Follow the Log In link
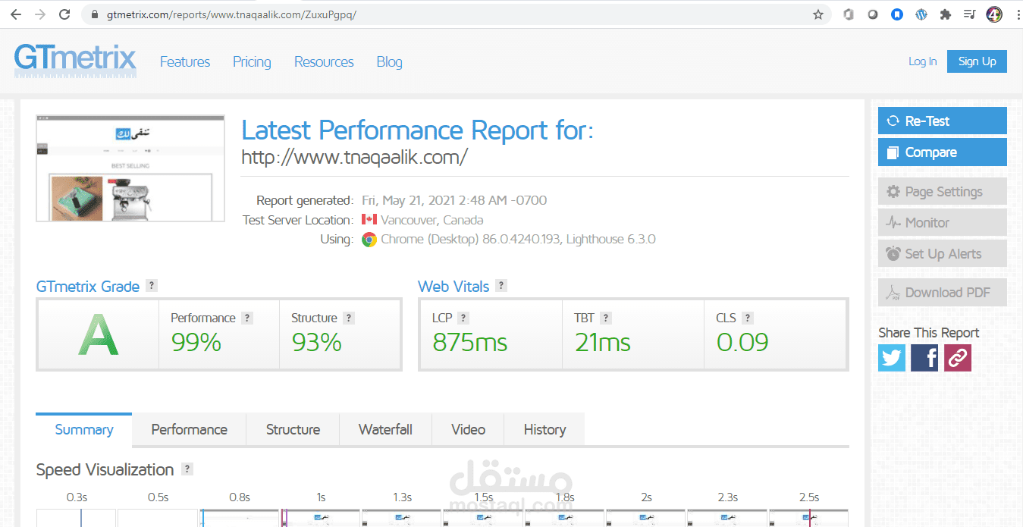This screenshot has width=1023, height=527. [x=922, y=61]
